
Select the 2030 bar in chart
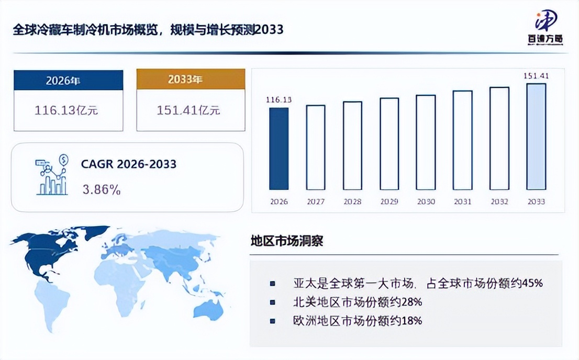(x=426, y=142)
